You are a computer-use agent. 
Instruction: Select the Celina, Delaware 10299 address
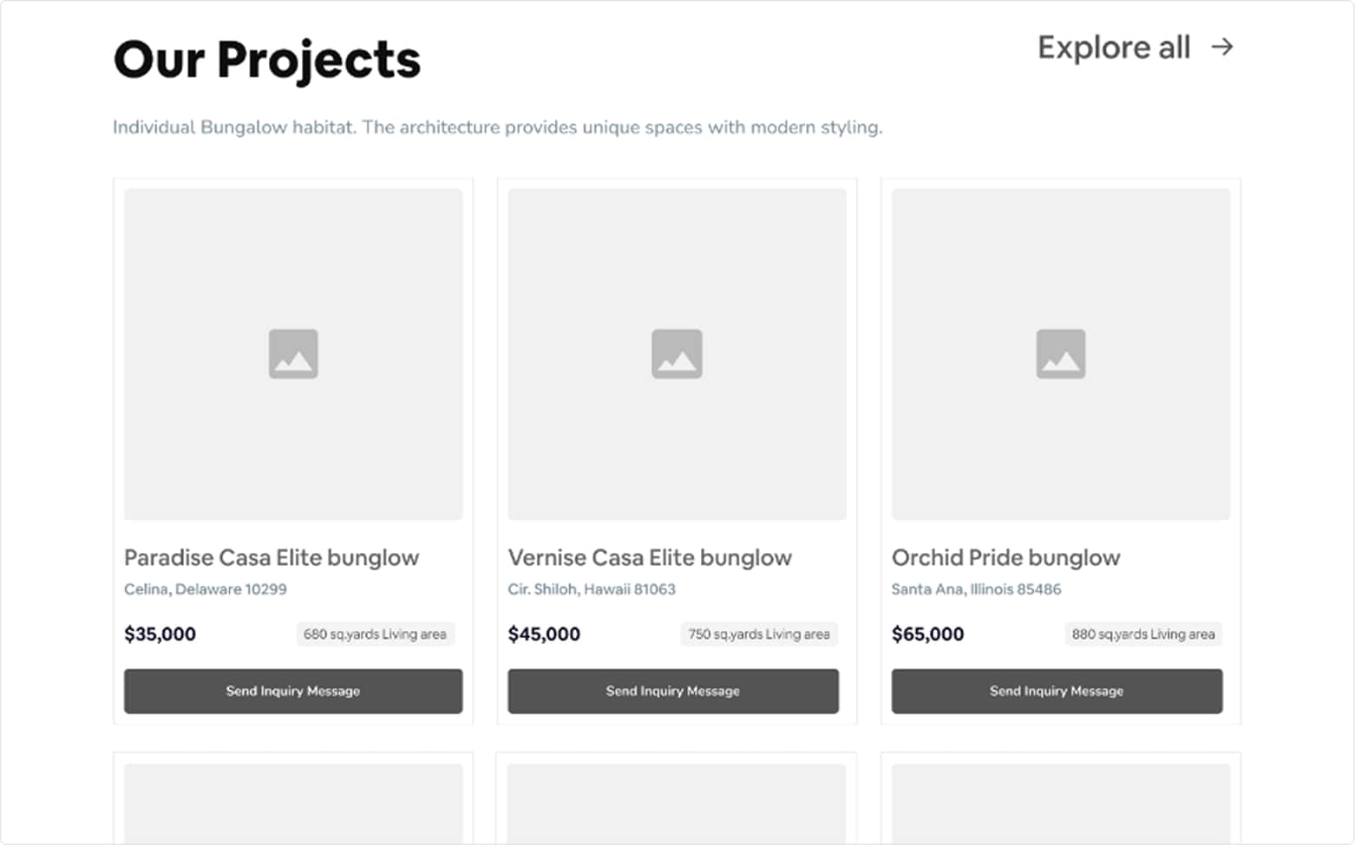click(206, 589)
